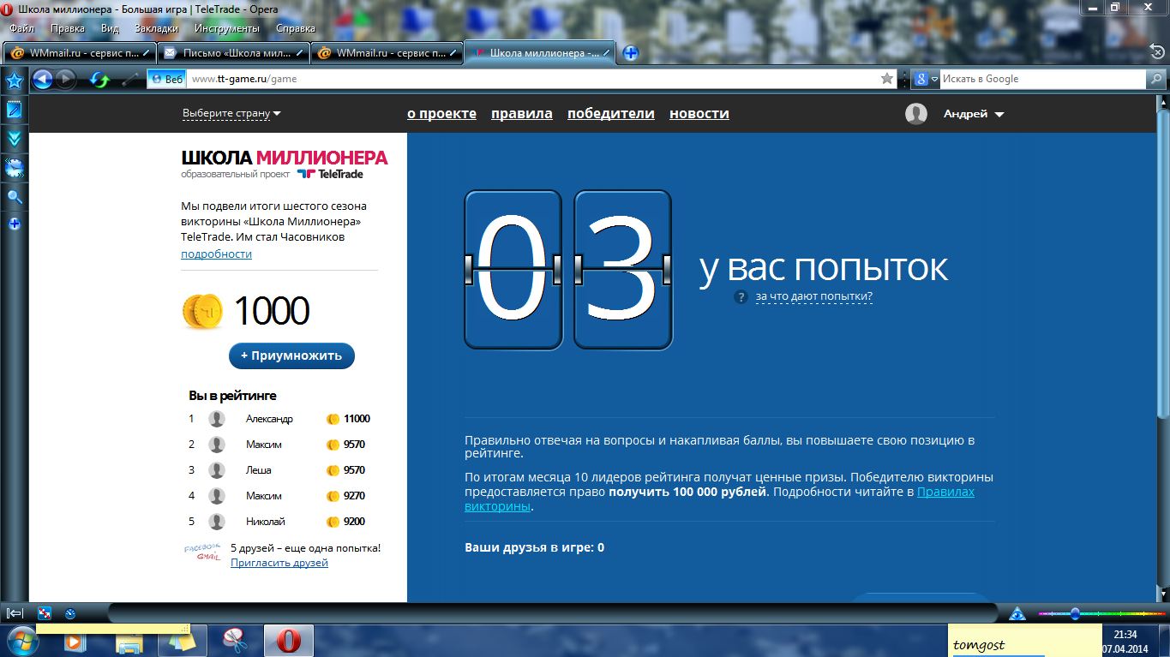Click Пригласить друзей link
The image size is (1170, 657).
click(279, 563)
